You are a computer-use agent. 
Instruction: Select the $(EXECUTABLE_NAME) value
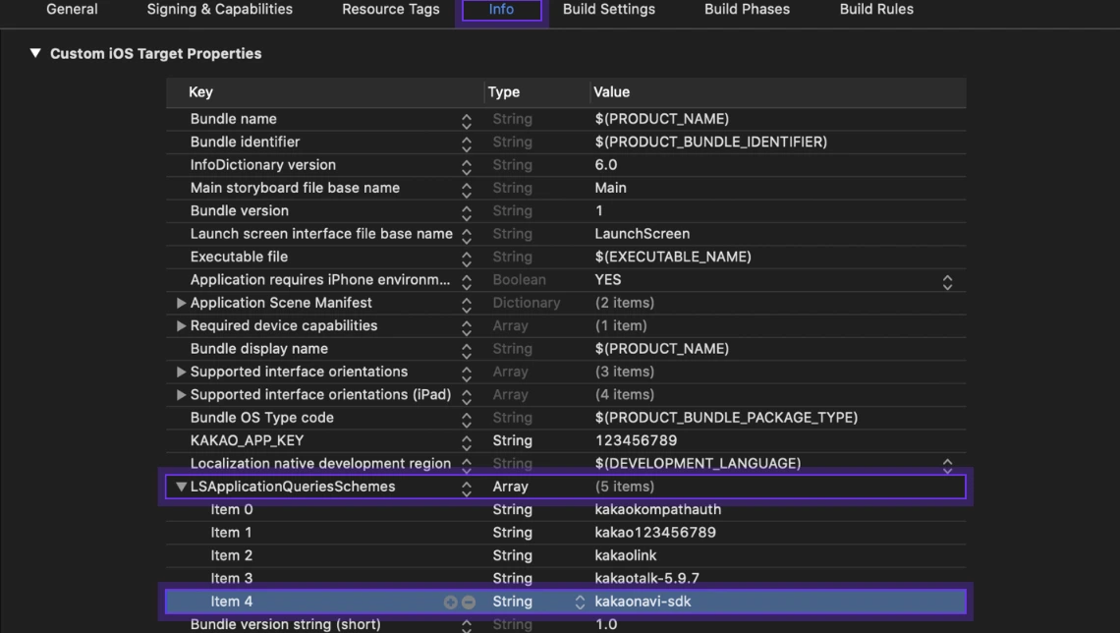(673, 257)
